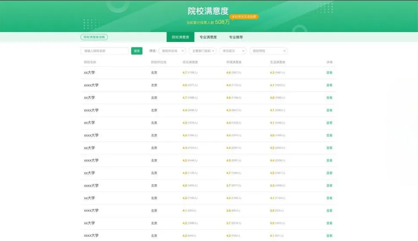This screenshot has width=418, height=241.
Task: Click the 生活满意度 column header
Action: point(278,62)
